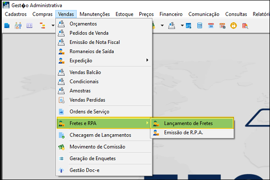Click the orange padlock toolbar icon
This screenshot has width=270, height=180.
click(x=234, y=25)
